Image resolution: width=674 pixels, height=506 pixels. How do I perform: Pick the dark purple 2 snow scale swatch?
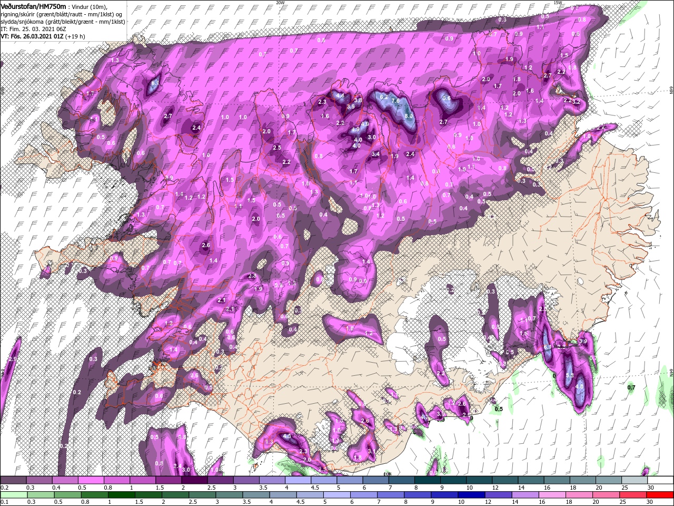(194, 480)
